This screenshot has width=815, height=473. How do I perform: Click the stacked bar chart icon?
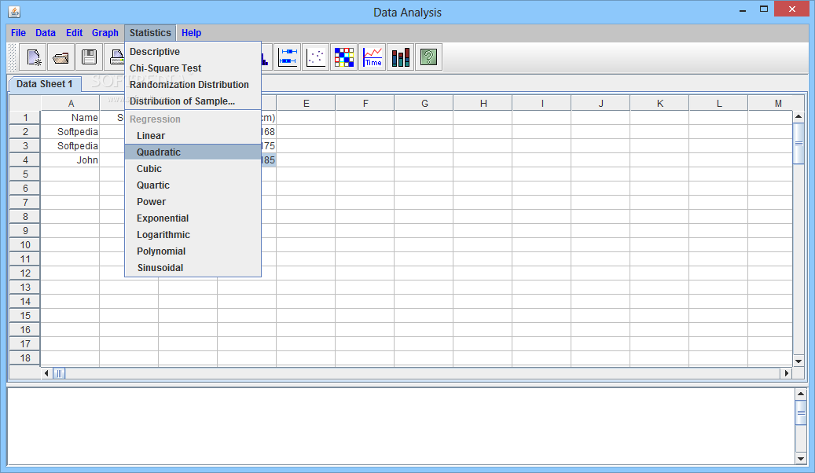click(x=401, y=57)
